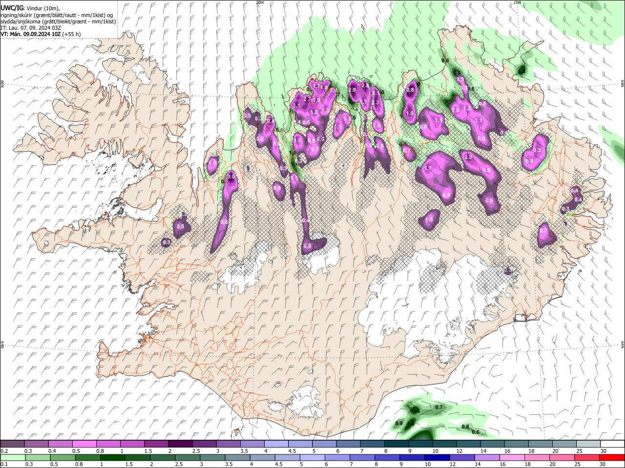Click the '2.0' precipitation value on the map
Image resolution: width=625 pixels, height=468 pixels.
pos(468,157)
